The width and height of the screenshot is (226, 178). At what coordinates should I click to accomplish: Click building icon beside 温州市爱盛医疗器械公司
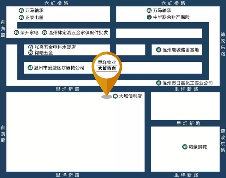30,68
